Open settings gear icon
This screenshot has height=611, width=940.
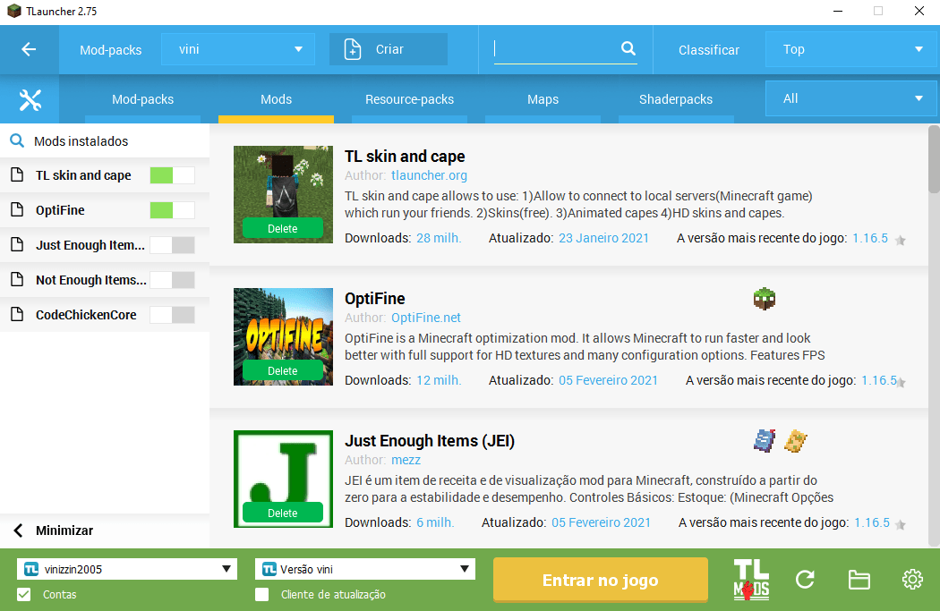tap(912, 579)
